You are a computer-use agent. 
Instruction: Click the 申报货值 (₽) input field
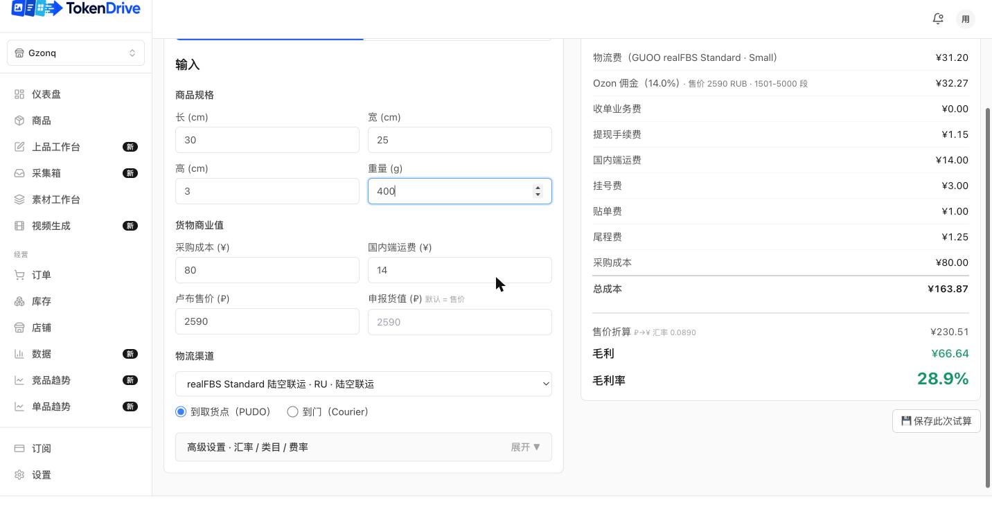pyautogui.click(x=460, y=322)
